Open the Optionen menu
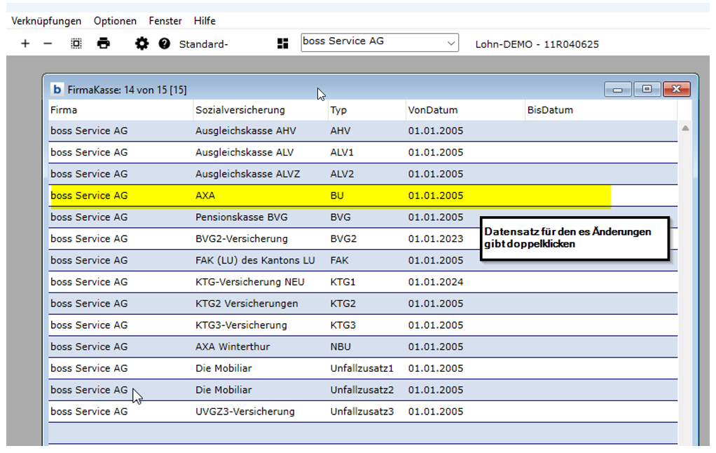The image size is (716, 453). (x=115, y=21)
